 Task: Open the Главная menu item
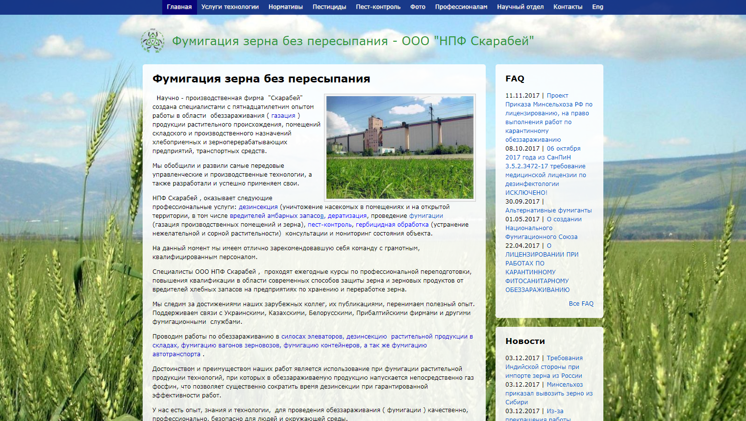tap(179, 7)
